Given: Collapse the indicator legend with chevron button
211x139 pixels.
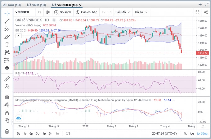Looking at the screenshot, I should click(19, 36).
